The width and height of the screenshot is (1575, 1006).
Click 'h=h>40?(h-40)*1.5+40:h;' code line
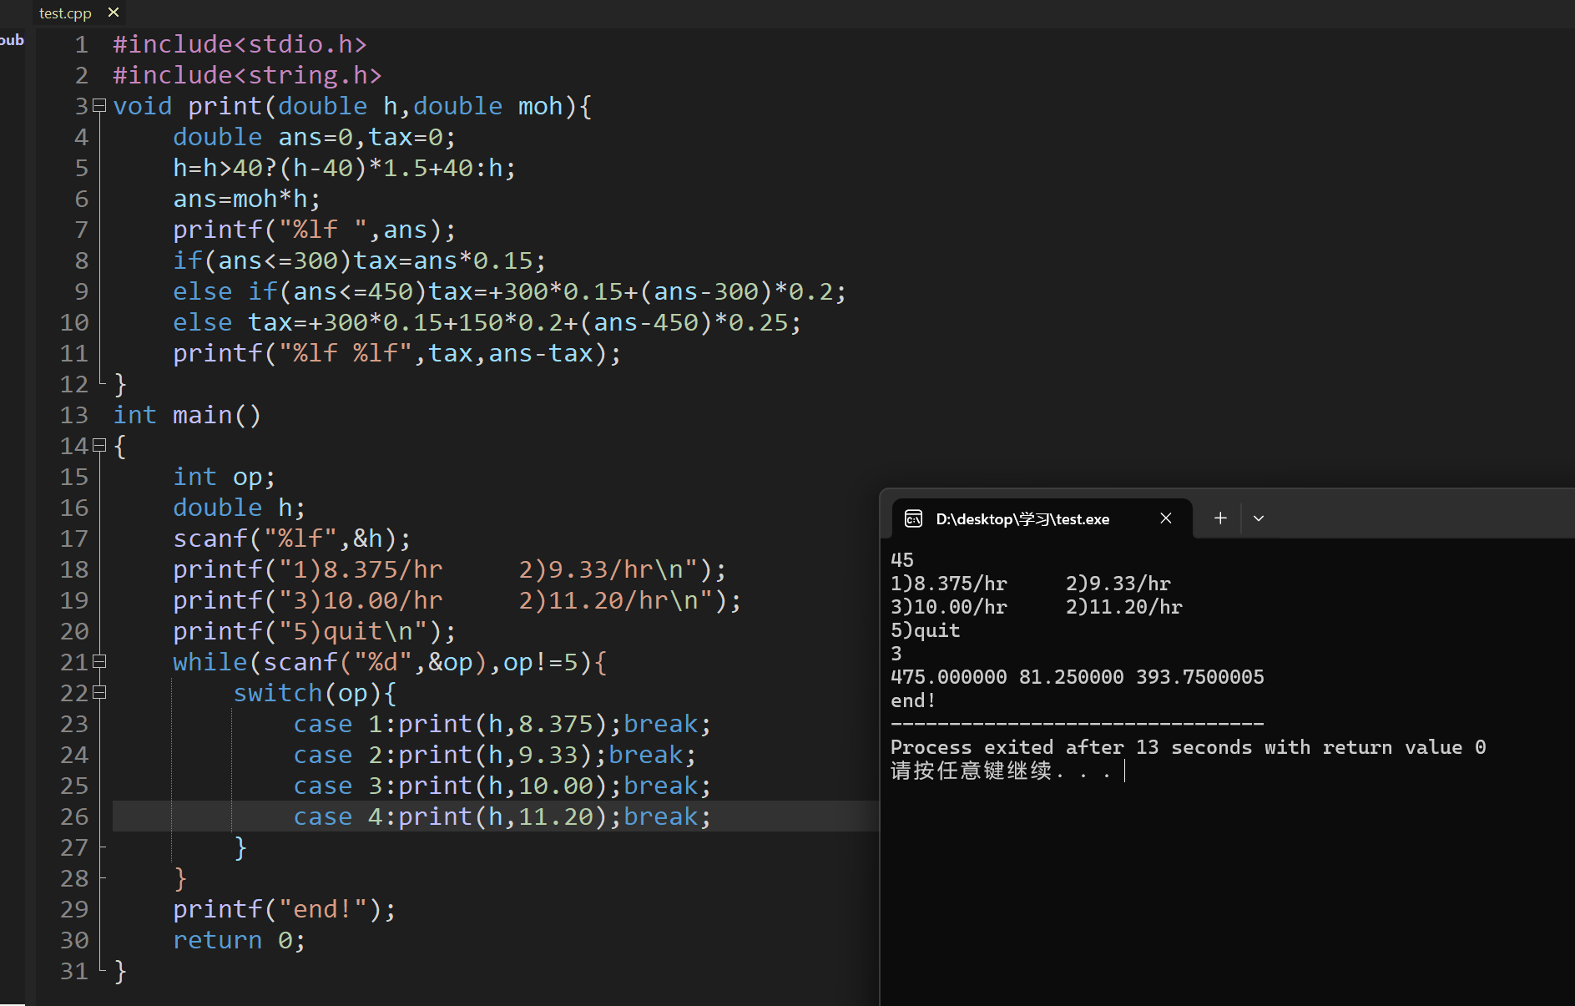click(344, 168)
